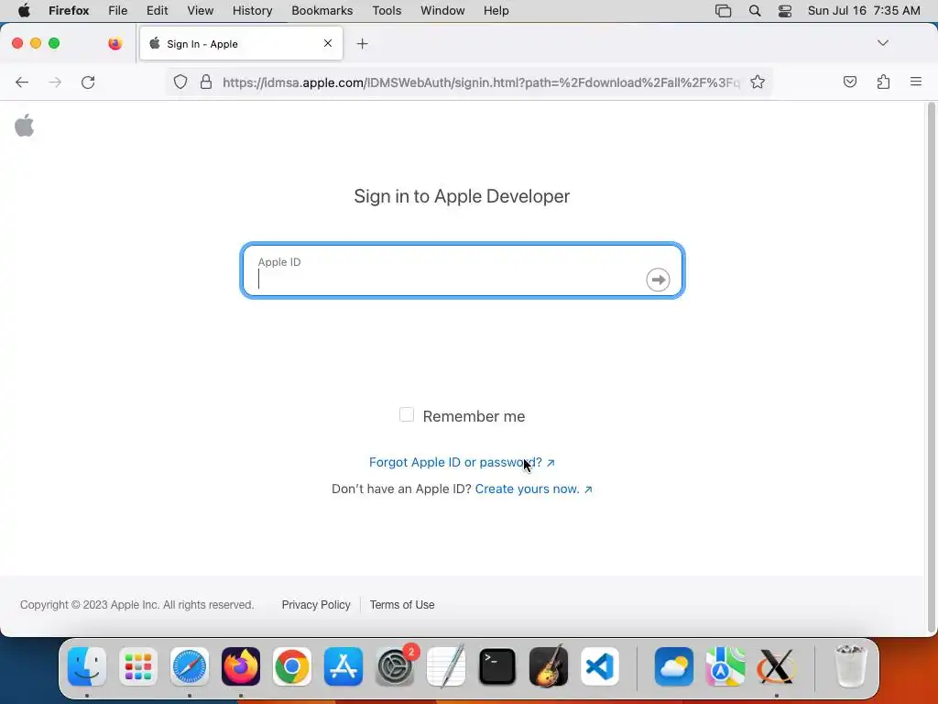The height and width of the screenshot is (704, 938).
Task: Open Maps from the Dock
Action: tap(725, 666)
